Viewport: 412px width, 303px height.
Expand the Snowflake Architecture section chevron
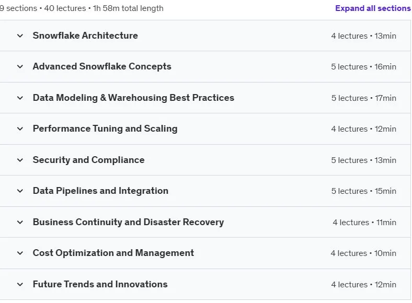click(20, 36)
